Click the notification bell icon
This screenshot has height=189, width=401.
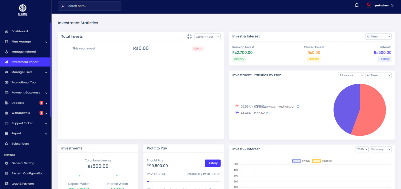tap(357, 5)
